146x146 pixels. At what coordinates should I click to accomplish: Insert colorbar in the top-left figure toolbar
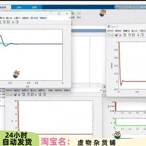[x=4, y=22]
